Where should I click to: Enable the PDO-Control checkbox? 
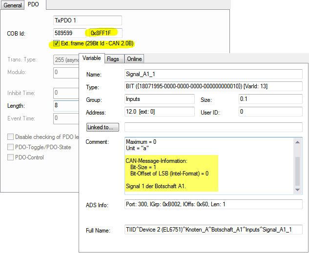click(x=10, y=157)
